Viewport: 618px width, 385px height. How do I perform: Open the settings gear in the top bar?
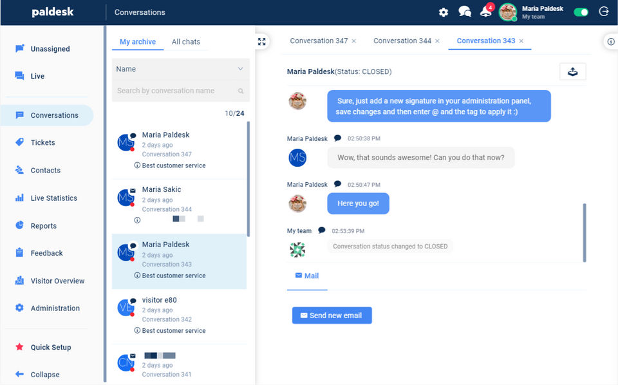pyautogui.click(x=444, y=12)
